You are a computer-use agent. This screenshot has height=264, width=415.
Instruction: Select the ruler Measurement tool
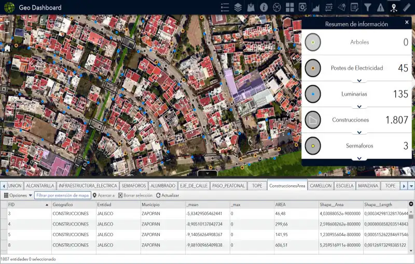[x=407, y=7]
